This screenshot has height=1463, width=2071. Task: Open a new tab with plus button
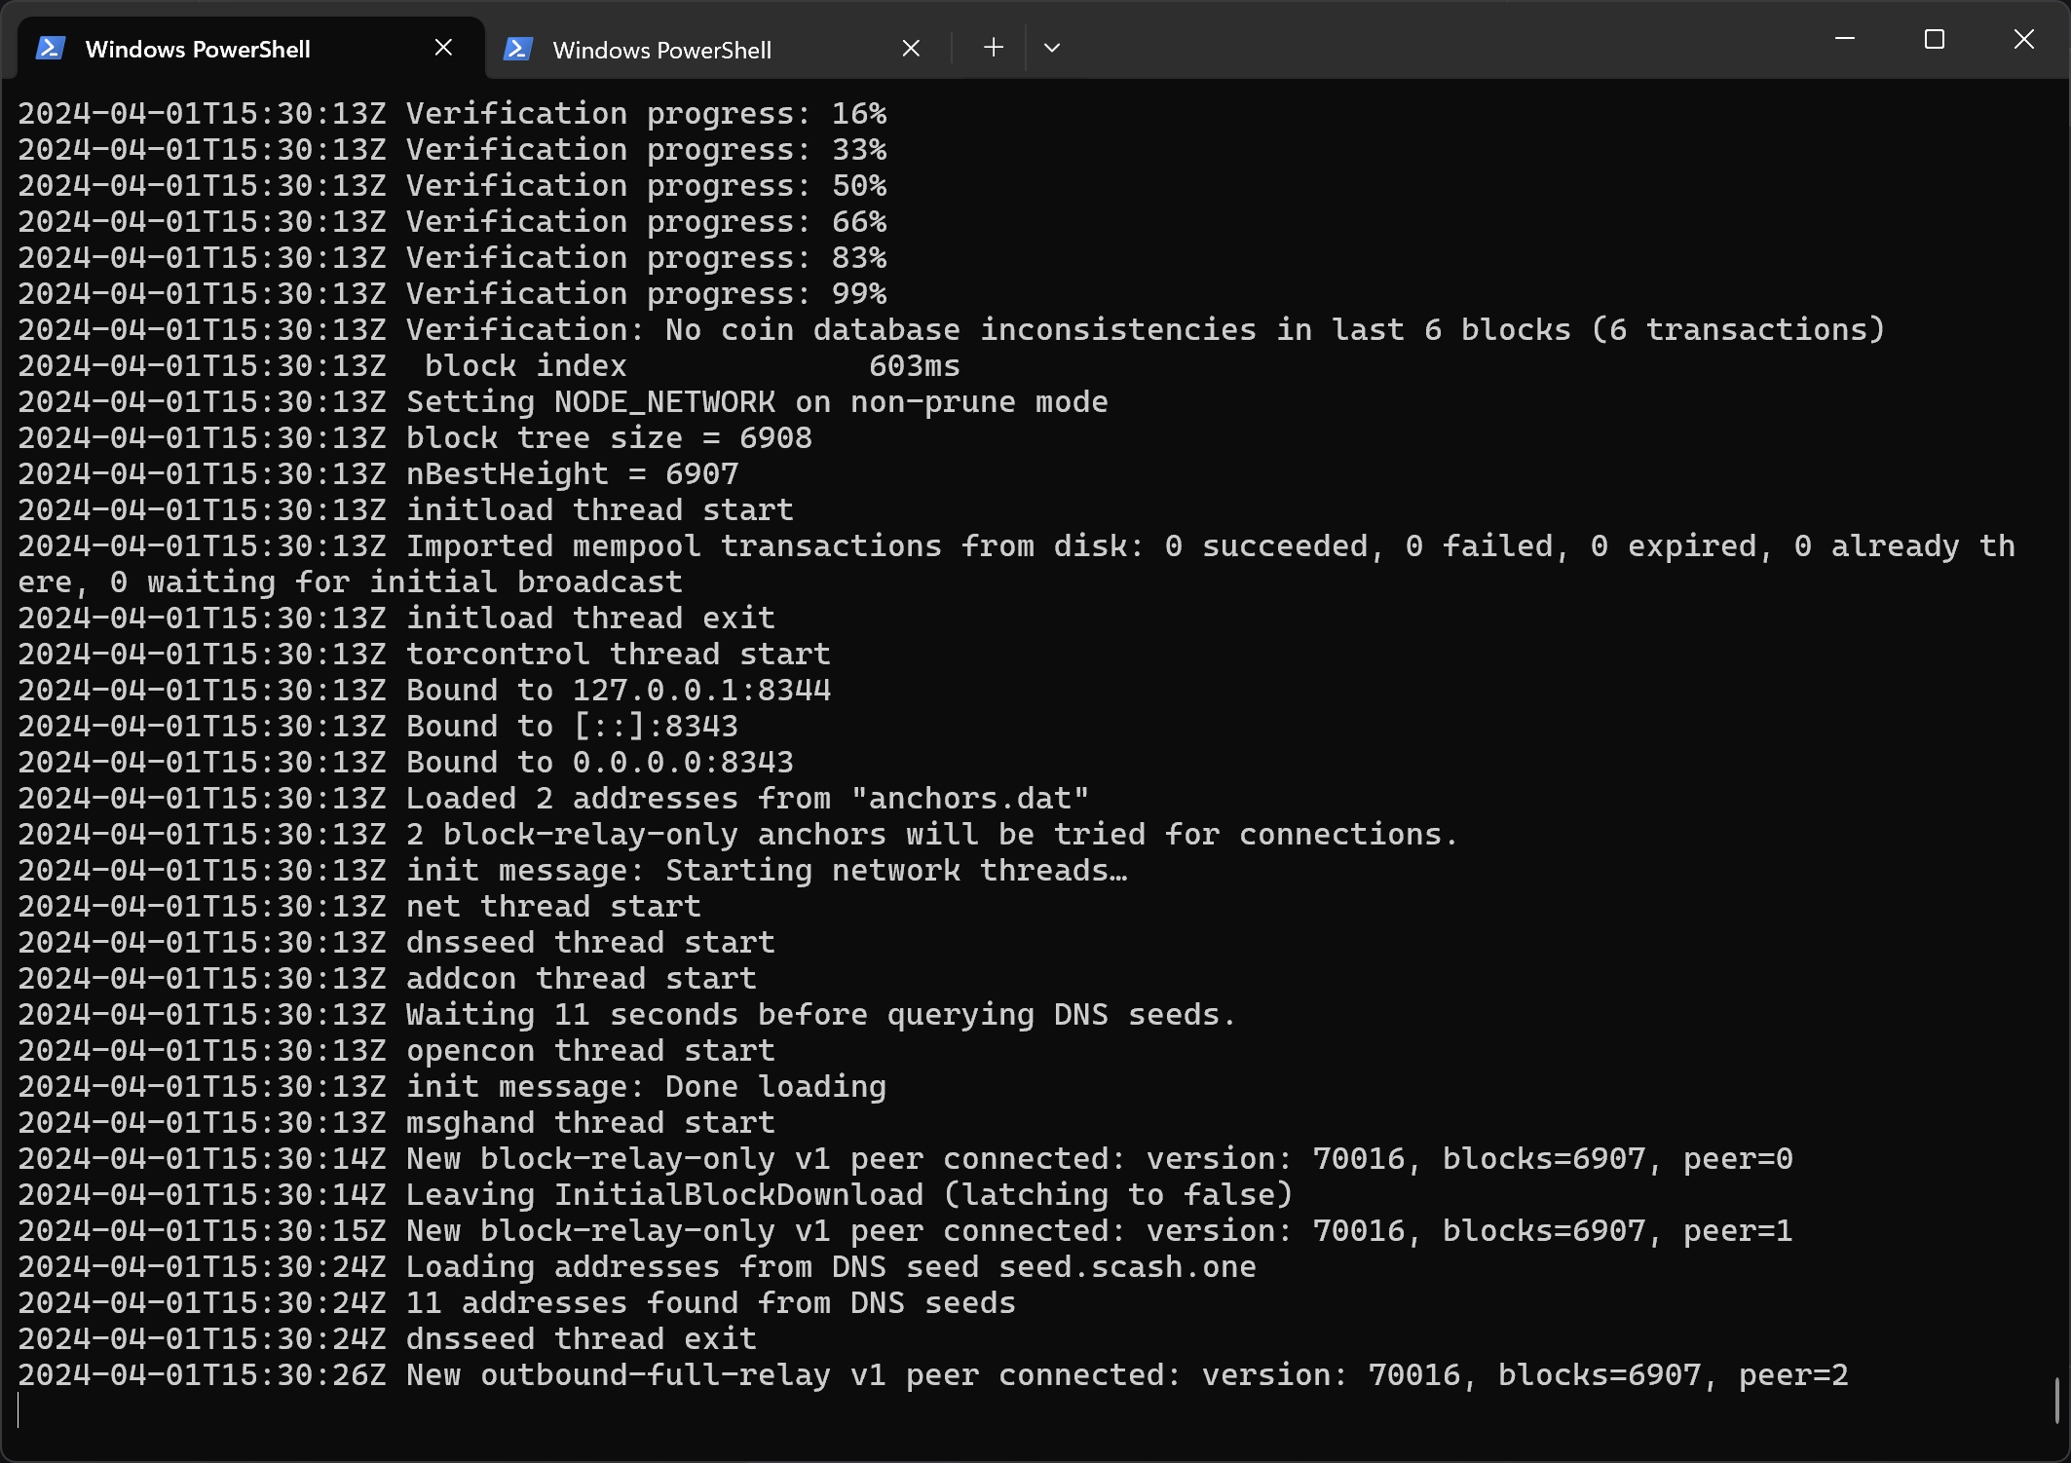pyautogui.click(x=993, y=48)
